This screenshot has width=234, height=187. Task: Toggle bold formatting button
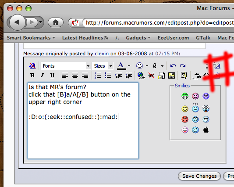tap(32, 76)
